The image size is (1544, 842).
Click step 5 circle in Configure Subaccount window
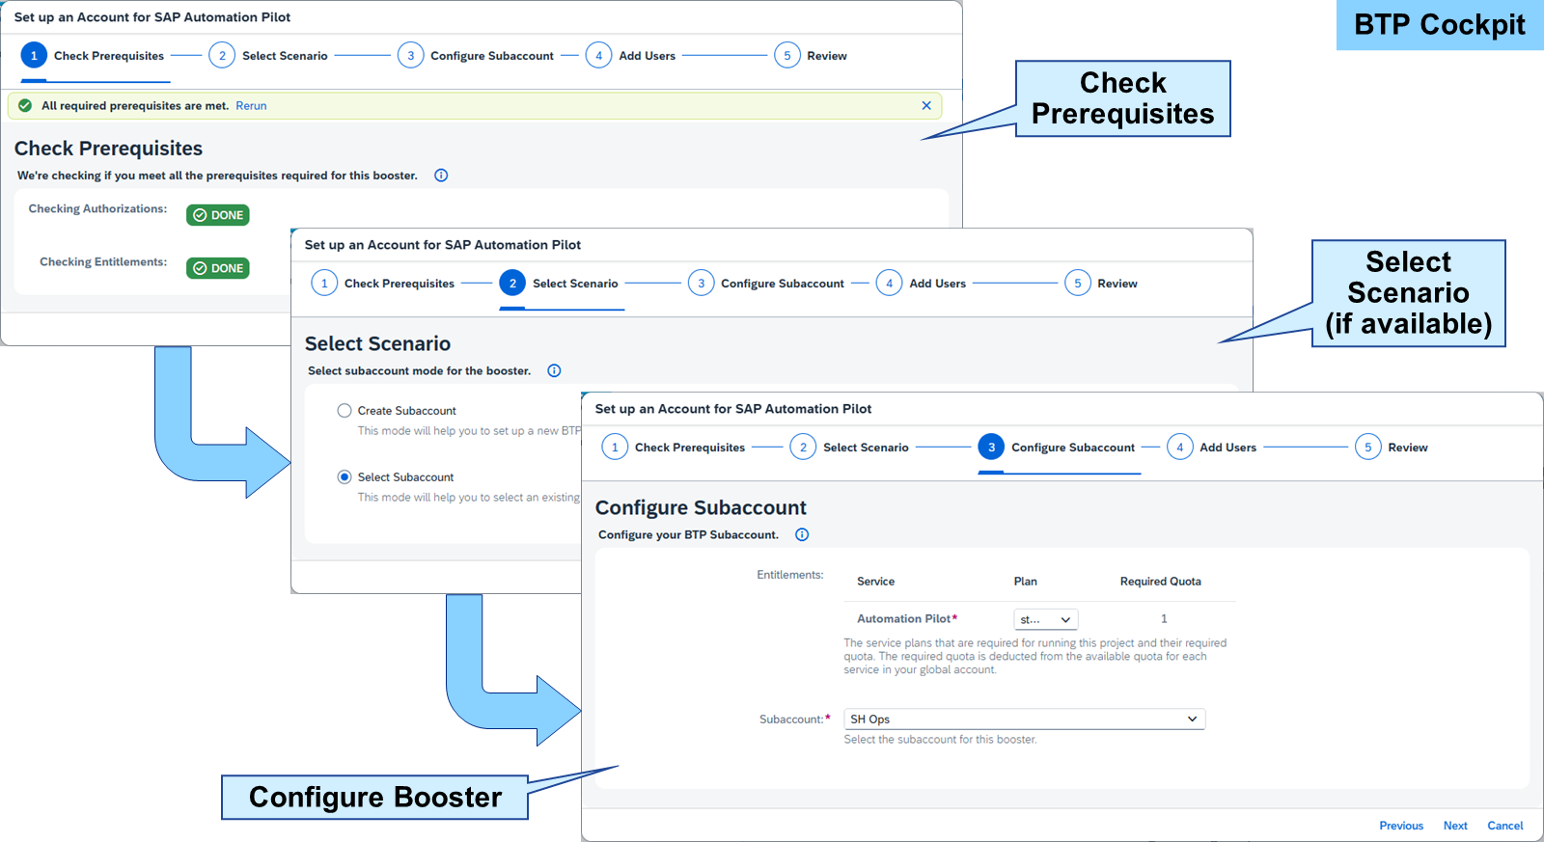point(1367,448)
